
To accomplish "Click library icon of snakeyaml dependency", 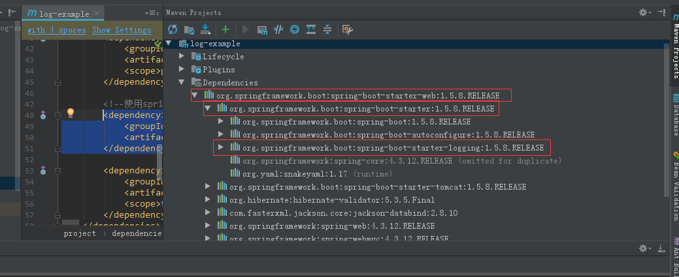I will point(235,173).
